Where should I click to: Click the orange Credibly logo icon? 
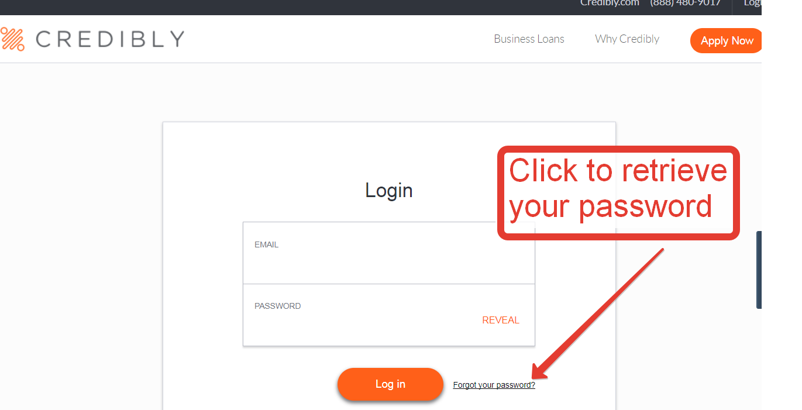tap(12, 39)
